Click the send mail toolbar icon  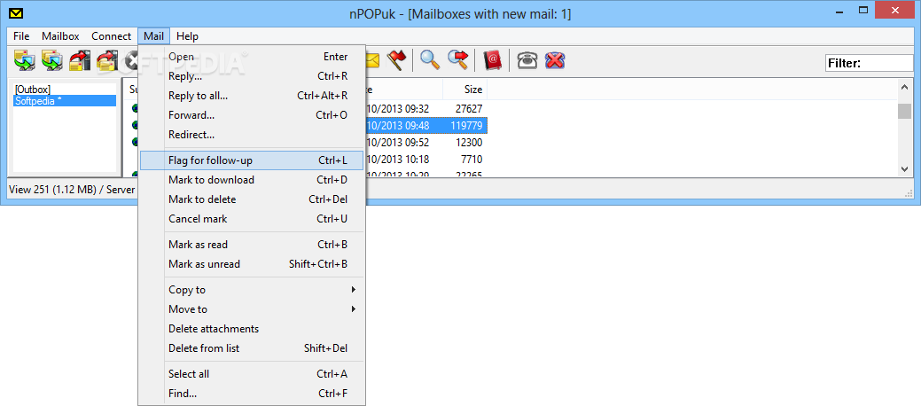[80, 60]
